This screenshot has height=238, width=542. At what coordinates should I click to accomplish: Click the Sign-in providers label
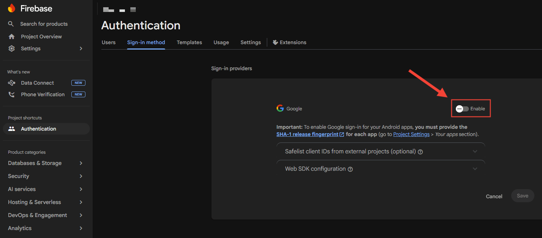tap(232, 68)
